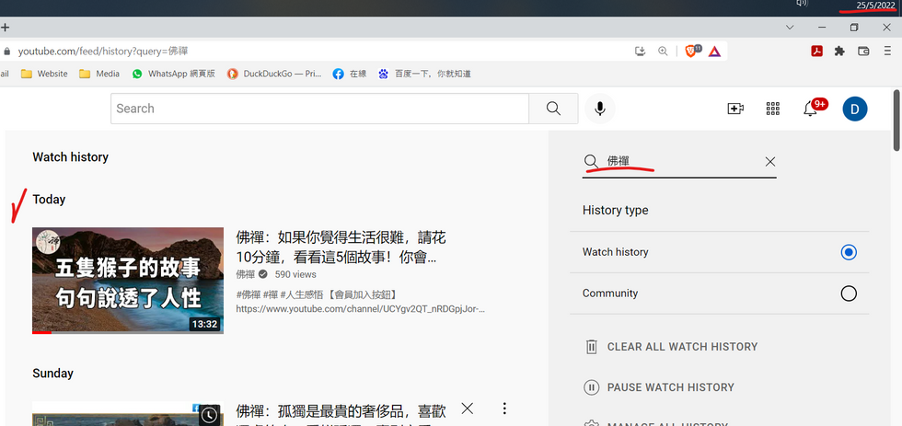Click the channel URL in first video description

tap(361, 309)
